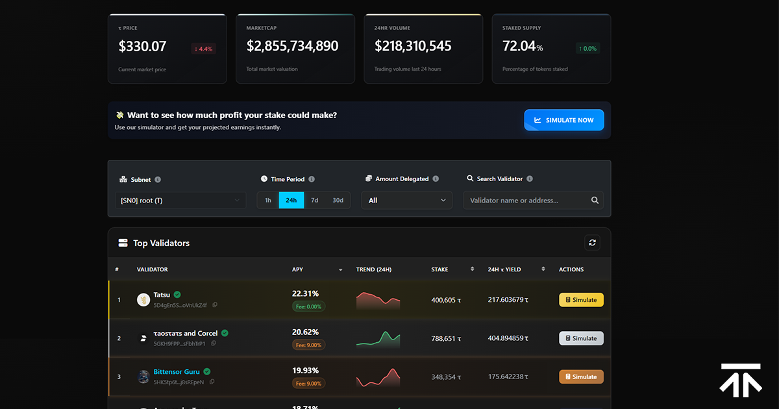Click the Tatsu address 5D4gEn5S...oVnUkZ4f
The height and width of the screenshot is (409, 779).
(180, 305)
